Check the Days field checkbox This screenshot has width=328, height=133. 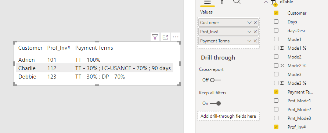276,22
